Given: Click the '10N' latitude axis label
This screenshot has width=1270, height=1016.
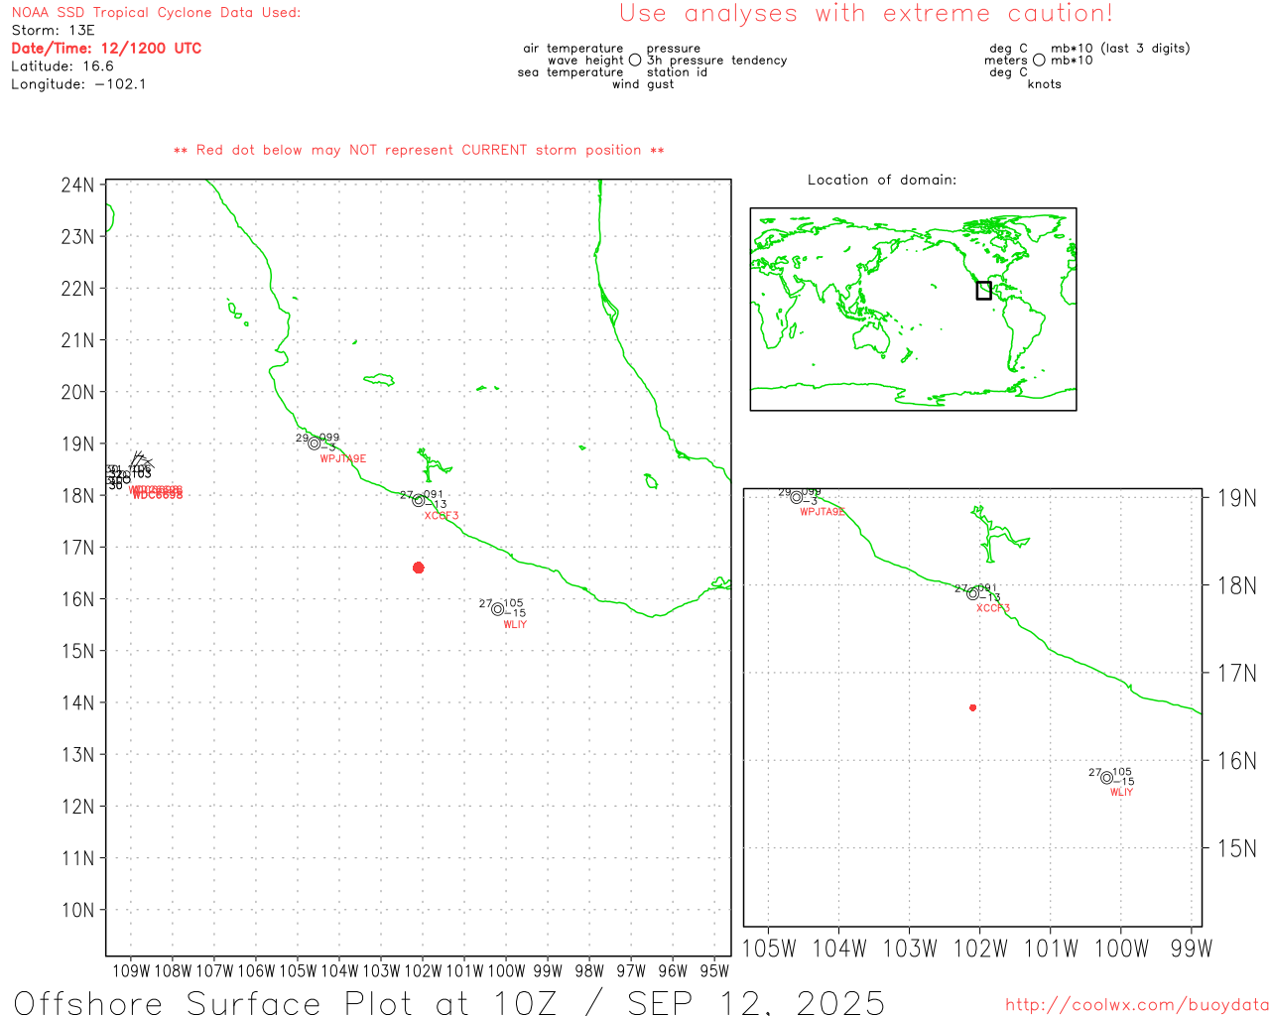Looking at the screenshot, I should tap(77, 910).
